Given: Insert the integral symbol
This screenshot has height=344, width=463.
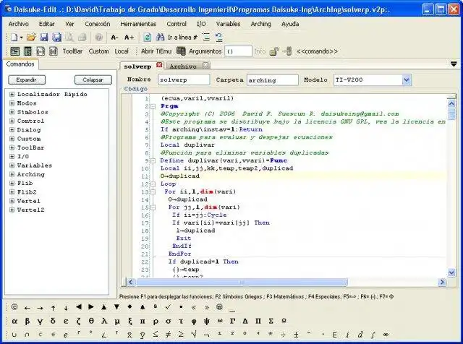Looking at the screenshot, I should (x=373, y=335).
